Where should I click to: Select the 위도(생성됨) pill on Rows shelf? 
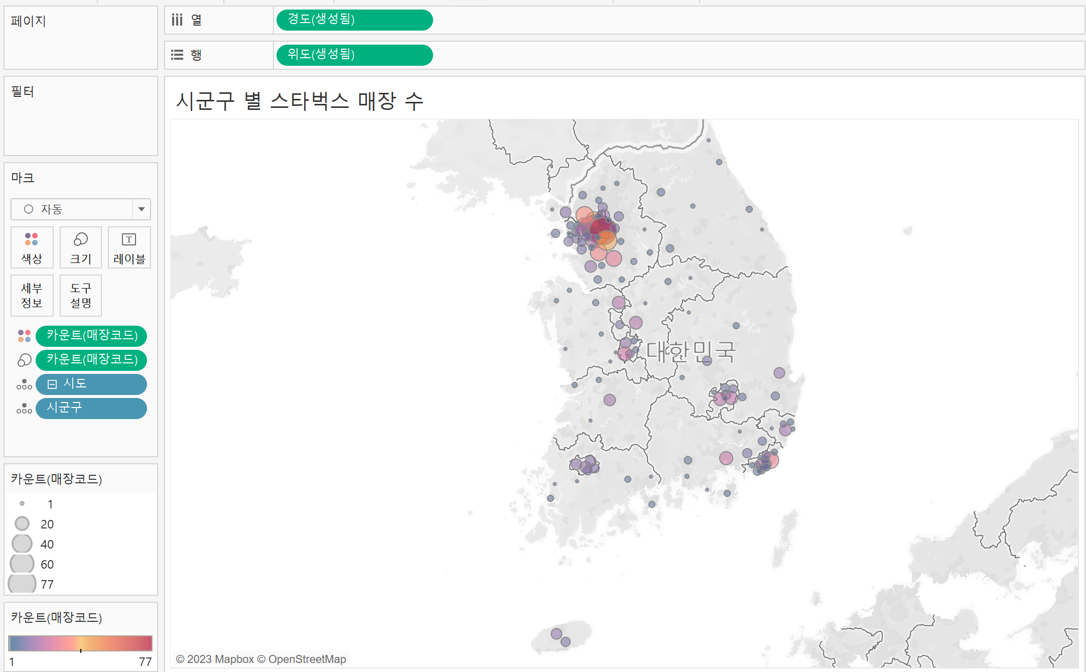pyautogui.click(x=354, y=55)
